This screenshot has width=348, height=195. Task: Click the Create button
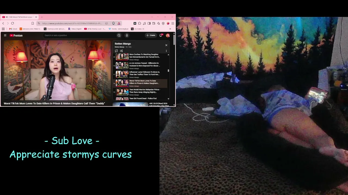tap(151, 35)
